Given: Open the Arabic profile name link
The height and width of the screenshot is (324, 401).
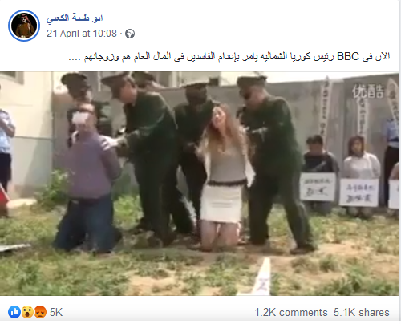Looking at the screenshot, I should click(x=75, y=18).
